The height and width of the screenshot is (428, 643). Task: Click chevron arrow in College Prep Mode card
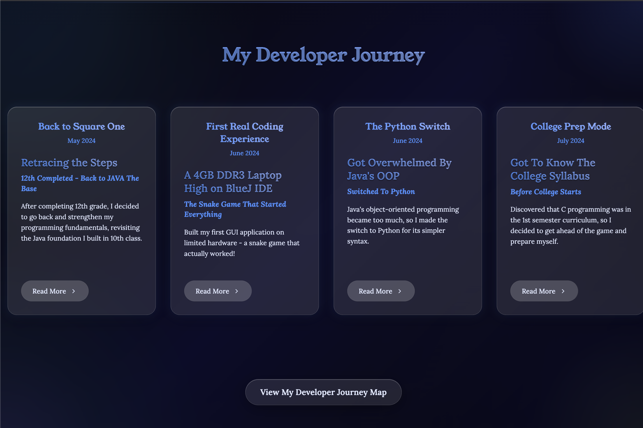pos(563,291)
